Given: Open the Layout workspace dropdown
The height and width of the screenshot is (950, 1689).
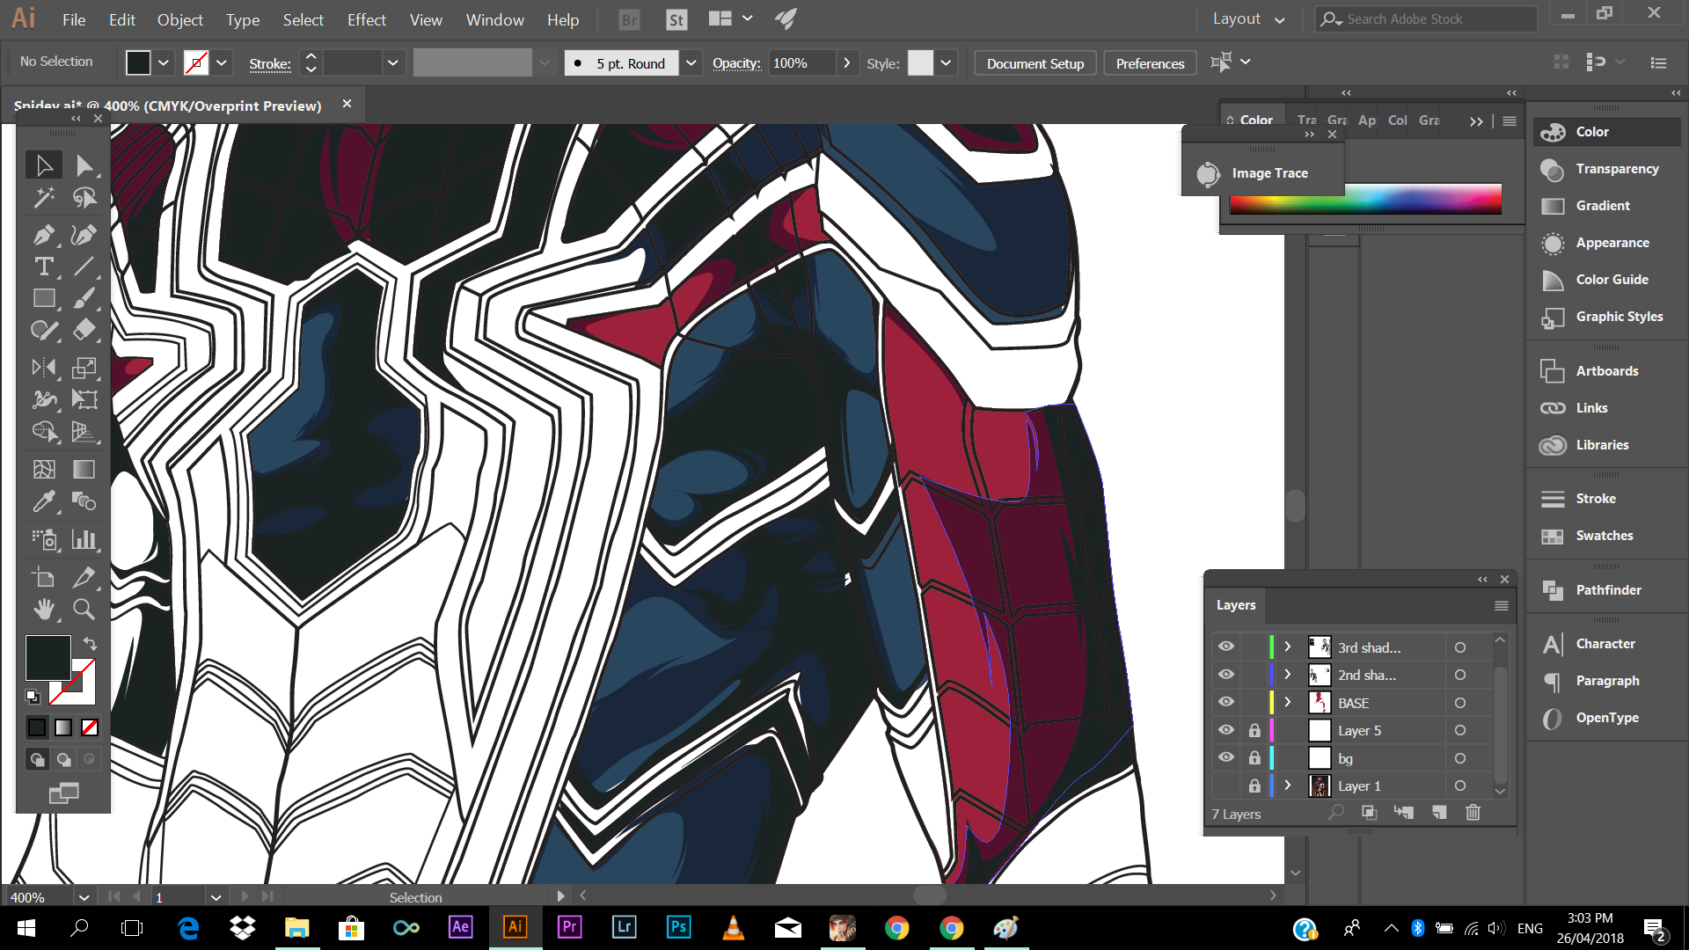Looking at the screenshot, I should pyautogui.click(x=1248, y=18).
